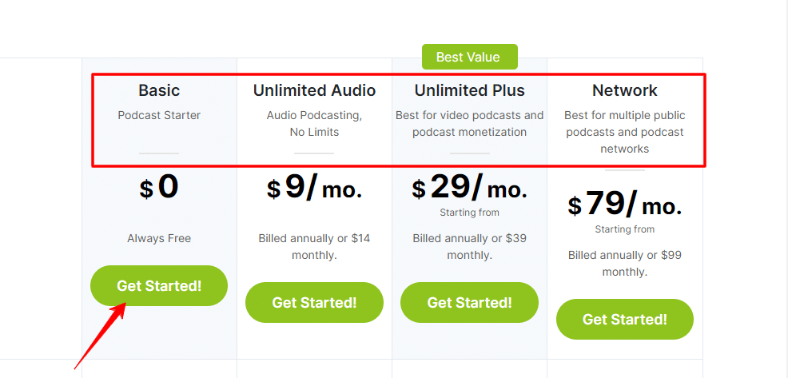Viewport: 788px width, 378px height.
Task: Click 'Billed annually or $39 monthly' text
Action: coord(469,247)
